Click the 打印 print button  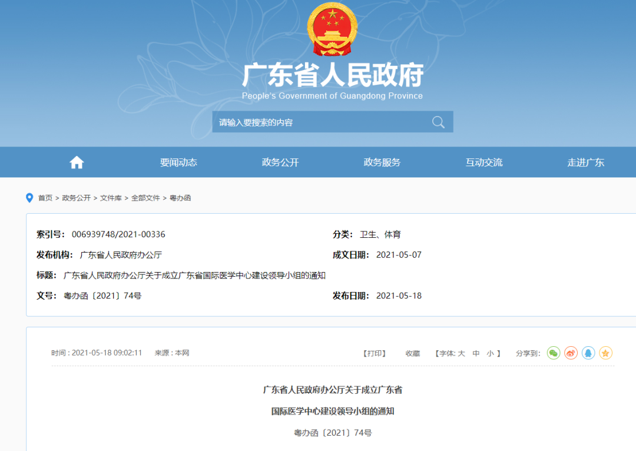pyautogui.click(x=374, y=353)
